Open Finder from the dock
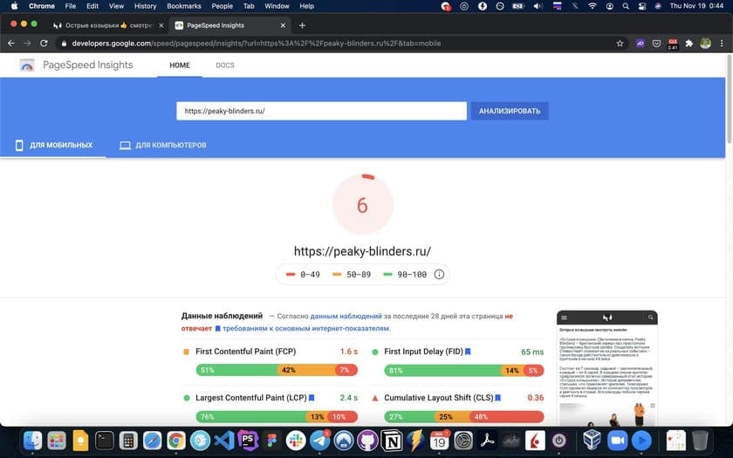The width and height of the screenshot is (733, 458). tap(33, 441)
